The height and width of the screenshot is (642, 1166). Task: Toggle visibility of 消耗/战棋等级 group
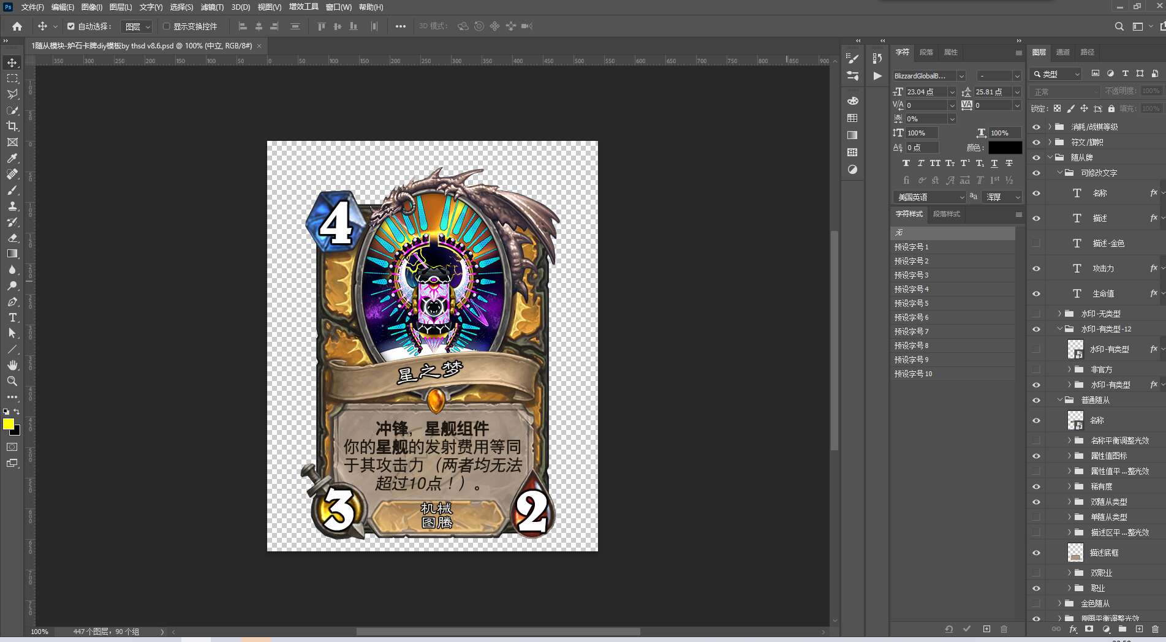(x=1036, y=127)
